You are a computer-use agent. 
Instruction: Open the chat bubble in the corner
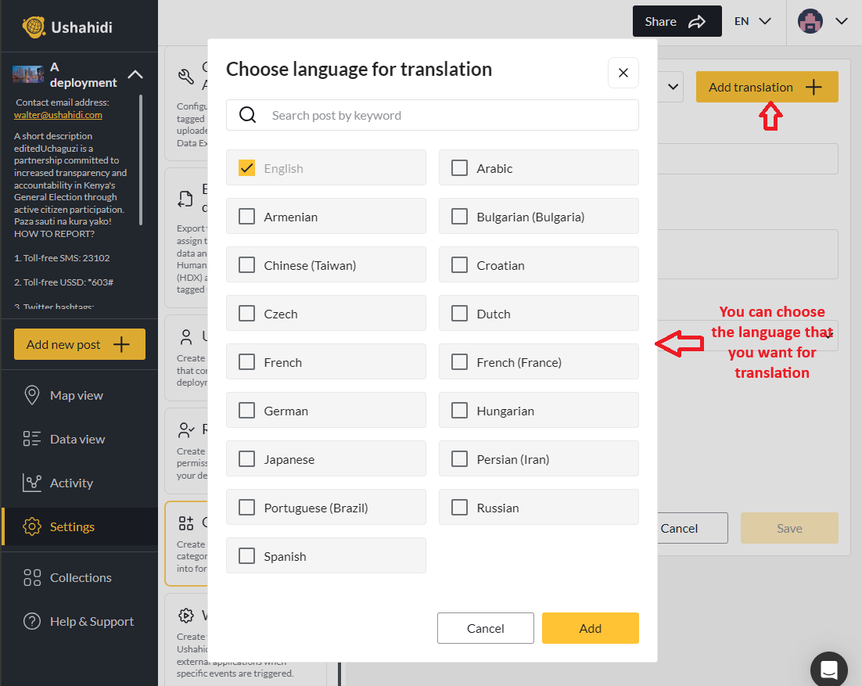click(x=828, y=669)
